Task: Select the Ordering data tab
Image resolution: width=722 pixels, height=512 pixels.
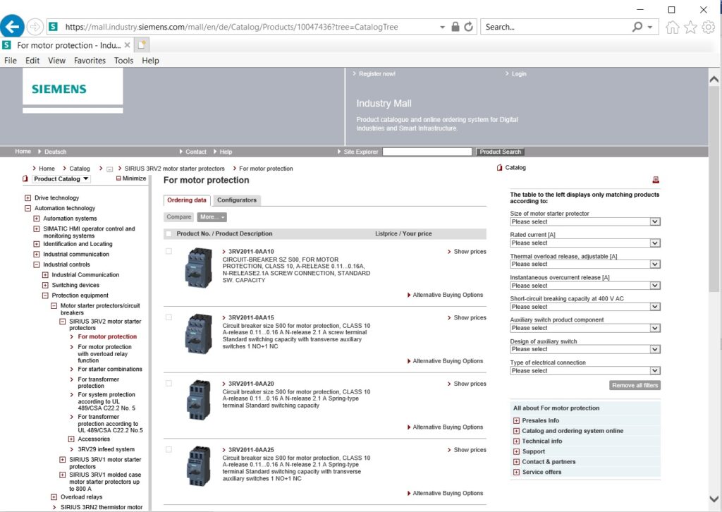Action: coord(186,200)
